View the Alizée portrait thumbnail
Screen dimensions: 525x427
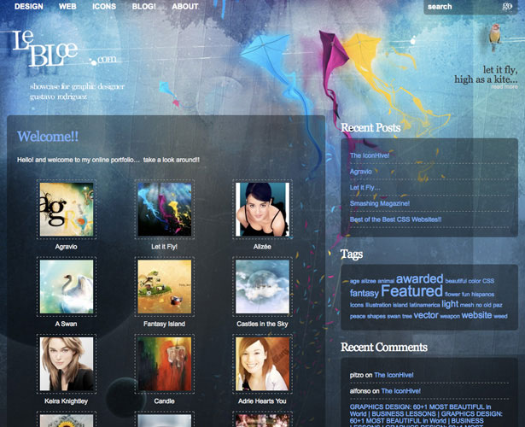point(262,209)
